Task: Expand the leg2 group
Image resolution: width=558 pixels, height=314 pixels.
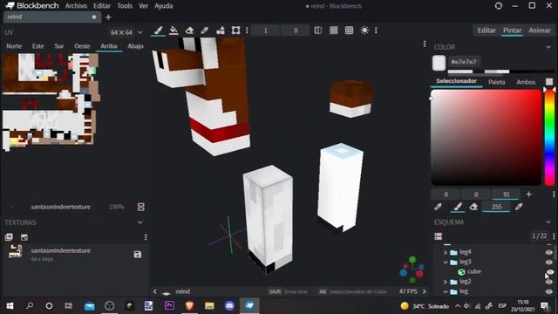Action: [x=446, y=282]
